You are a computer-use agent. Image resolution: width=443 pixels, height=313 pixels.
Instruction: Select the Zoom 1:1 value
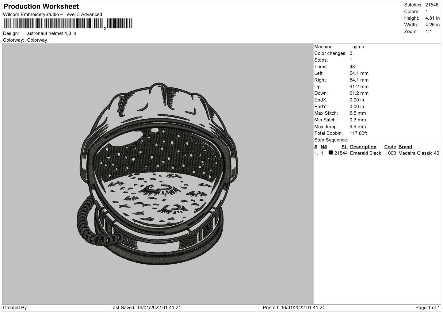point(428,32)
